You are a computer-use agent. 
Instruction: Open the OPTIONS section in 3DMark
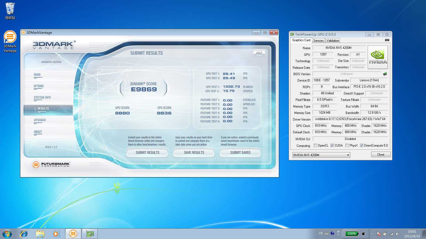point(39,86)
